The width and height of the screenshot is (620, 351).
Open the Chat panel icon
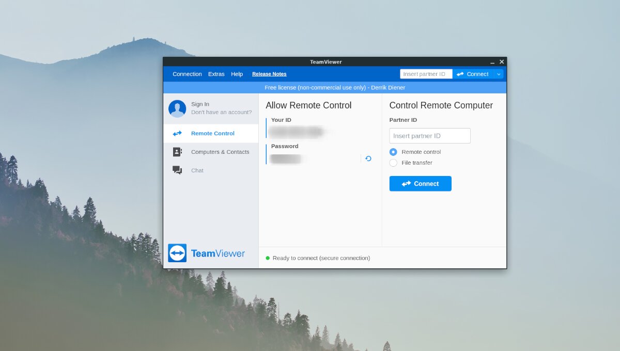177,170
